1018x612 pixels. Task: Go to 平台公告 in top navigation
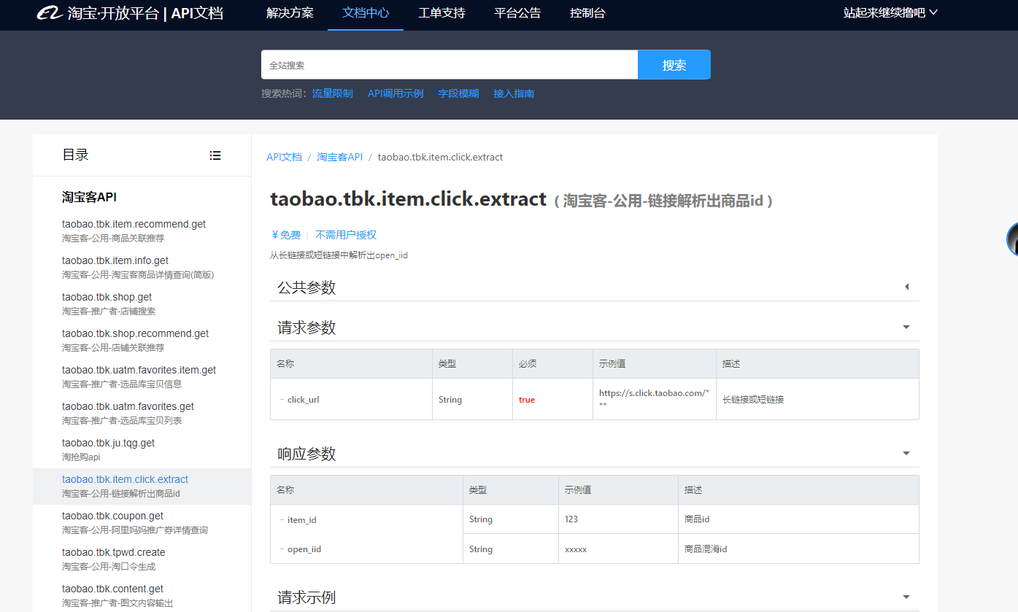[517, 13]
